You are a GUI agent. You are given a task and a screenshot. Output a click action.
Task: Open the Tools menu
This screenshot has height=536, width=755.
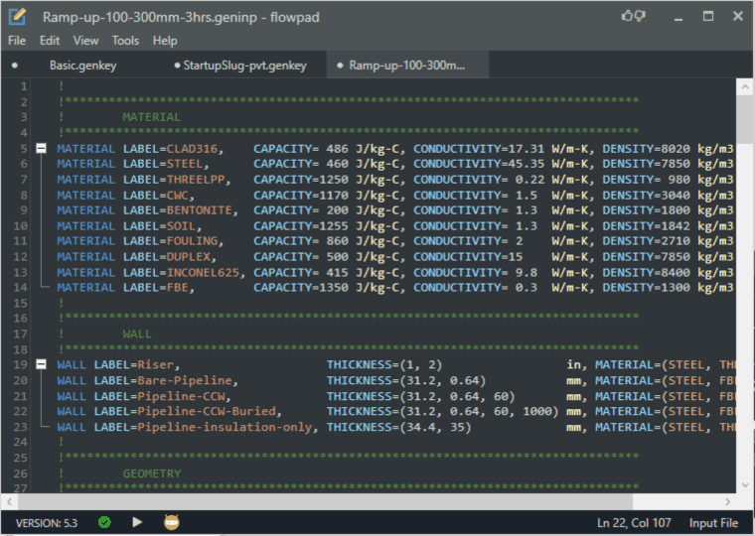click(125, 41)
